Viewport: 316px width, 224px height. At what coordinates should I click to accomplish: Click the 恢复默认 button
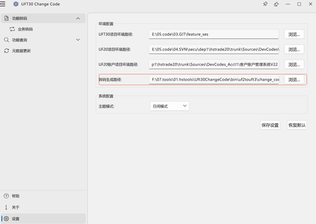(297, 125)
